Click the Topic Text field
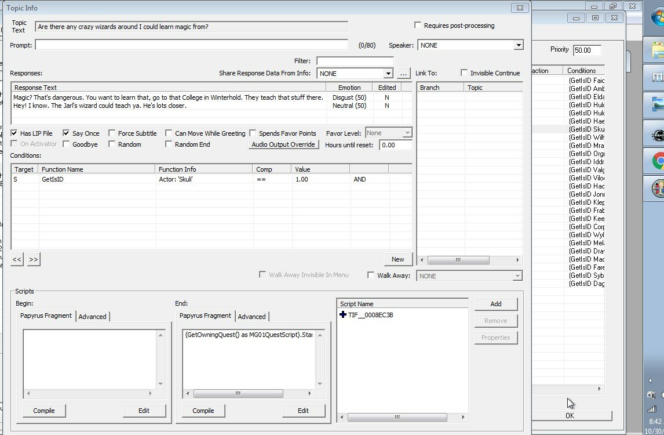Image resolution: width=664 pixels, height=435 pixels. pos(191,27)
